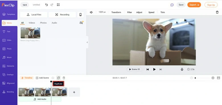Click the Recording button
The height and width of the screenshot is (105, 222).
[62, 15]
